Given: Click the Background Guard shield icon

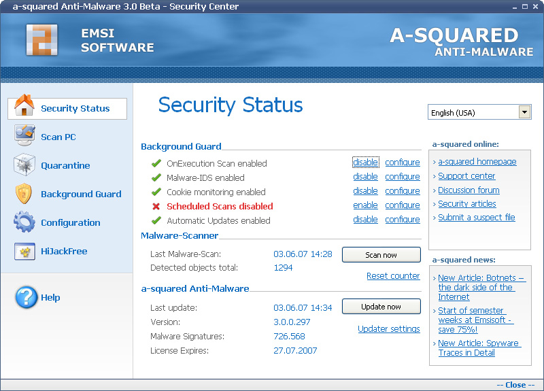Looking at the screenshot, I should (24, 193).
